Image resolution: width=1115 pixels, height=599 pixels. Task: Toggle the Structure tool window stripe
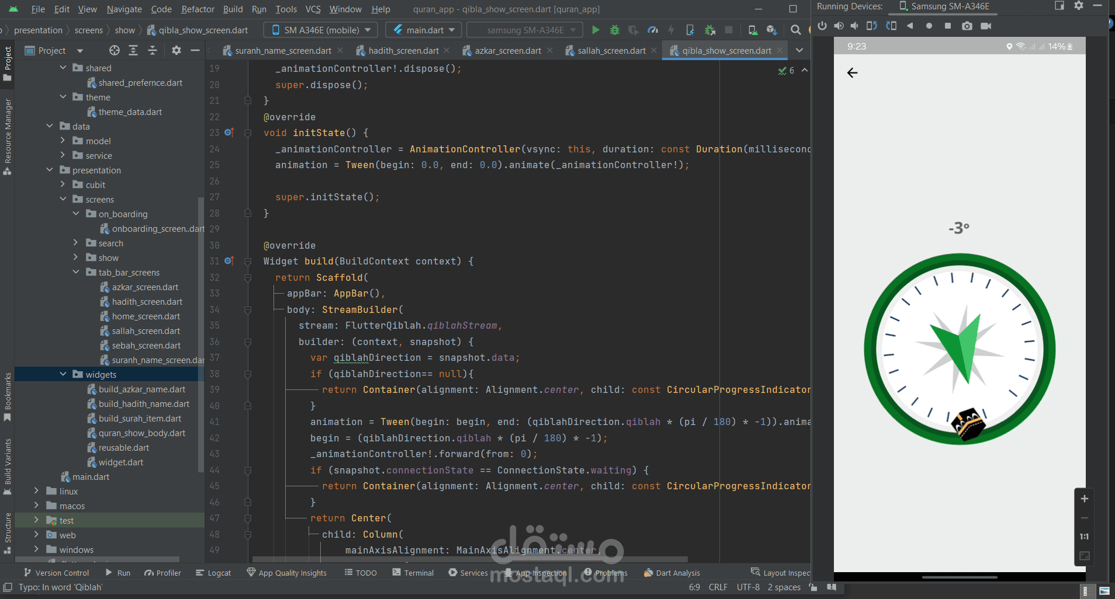pos(8,532)
